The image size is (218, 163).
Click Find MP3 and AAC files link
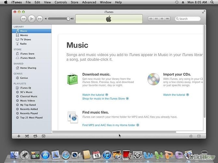pos(111,125)
